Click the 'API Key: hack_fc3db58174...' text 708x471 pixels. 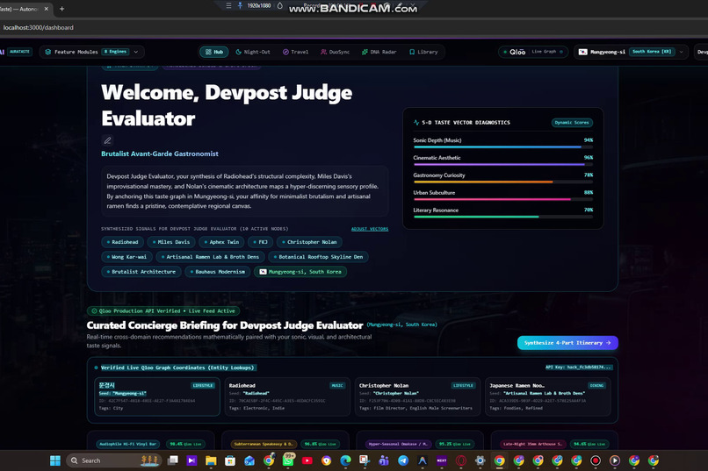[x=578, y=368]
